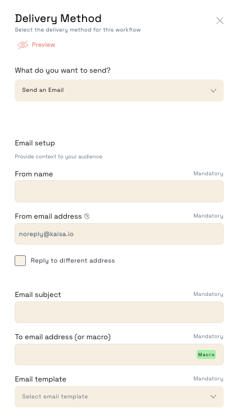Viewport: 236px width, 417px height.
Task: Click the crossed-out eye Preview icon
Action: coord(23,45)
